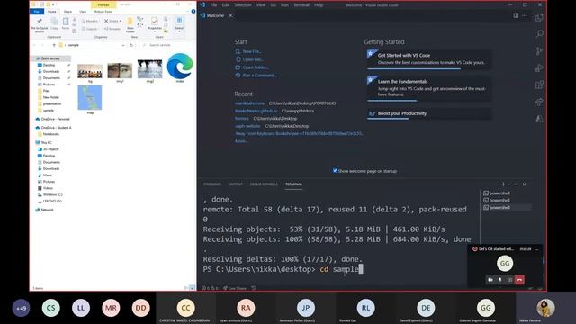Screen dimensions: 576x324
Task: Open the Get Started with VS Code card
Action: click(429, 60)
